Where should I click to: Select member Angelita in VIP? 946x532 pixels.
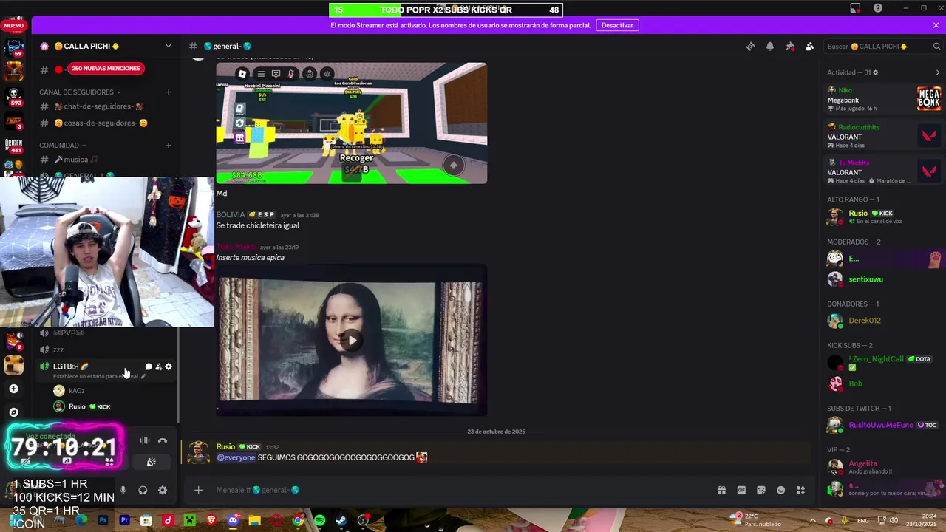884,467
